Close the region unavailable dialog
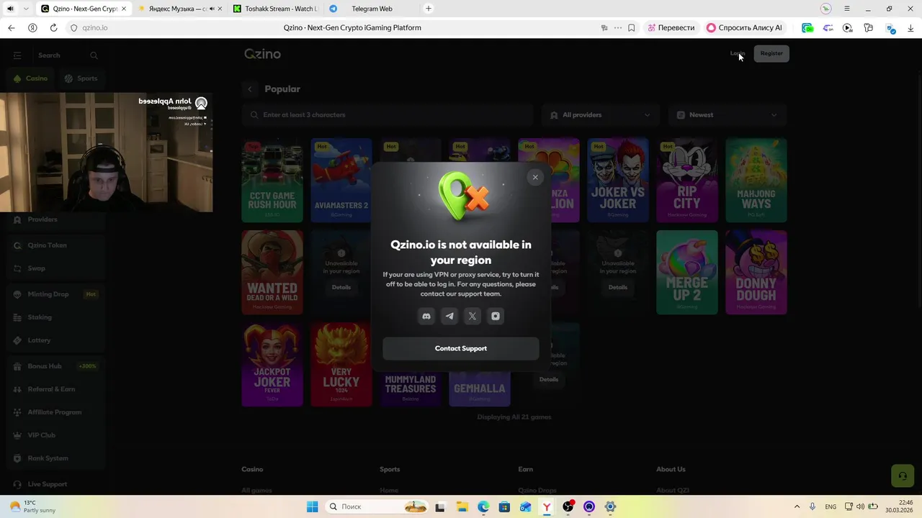 pos(535,177)
